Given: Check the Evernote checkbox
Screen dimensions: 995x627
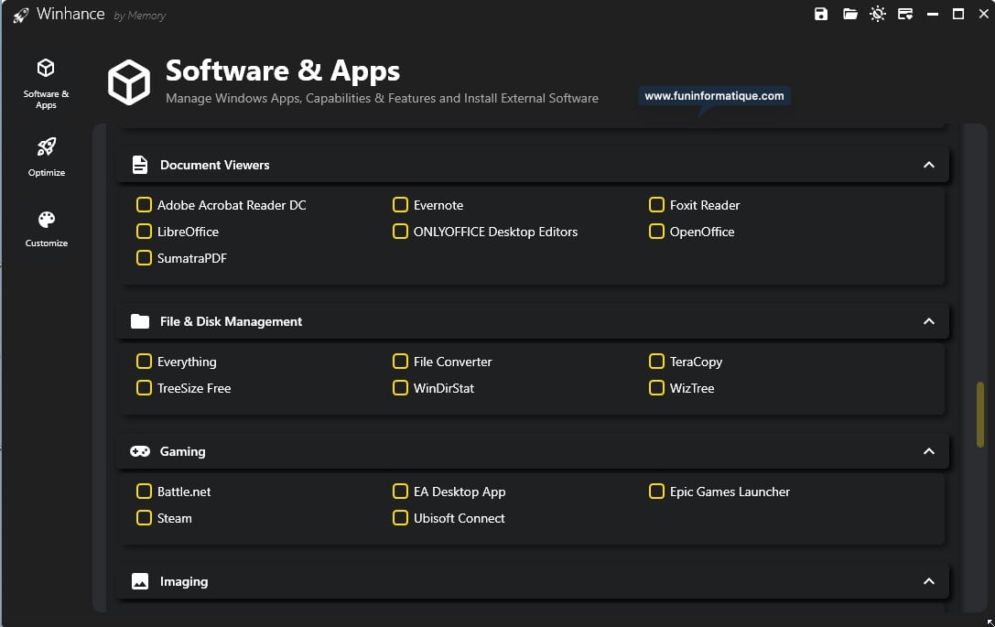Looking at the screenshot, I should [400, 204].
